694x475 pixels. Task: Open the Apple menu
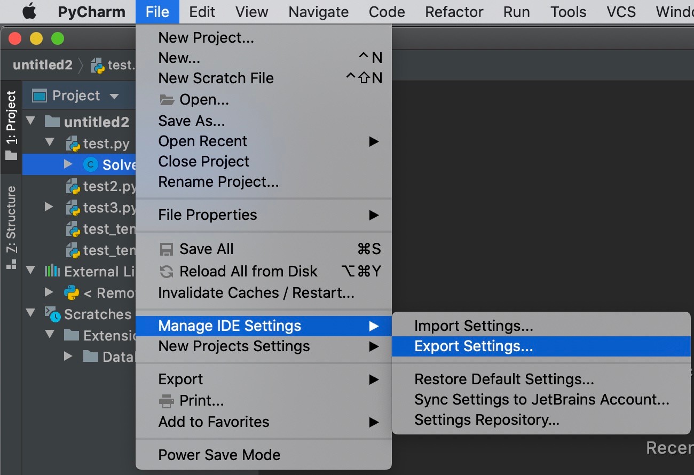pos(29,12)
